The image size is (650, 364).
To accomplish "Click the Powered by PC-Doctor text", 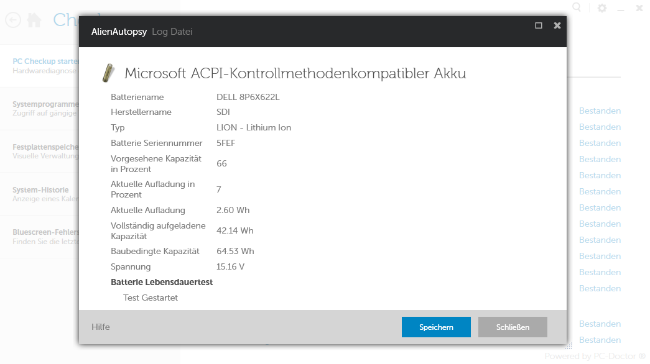I will point(595,357).
